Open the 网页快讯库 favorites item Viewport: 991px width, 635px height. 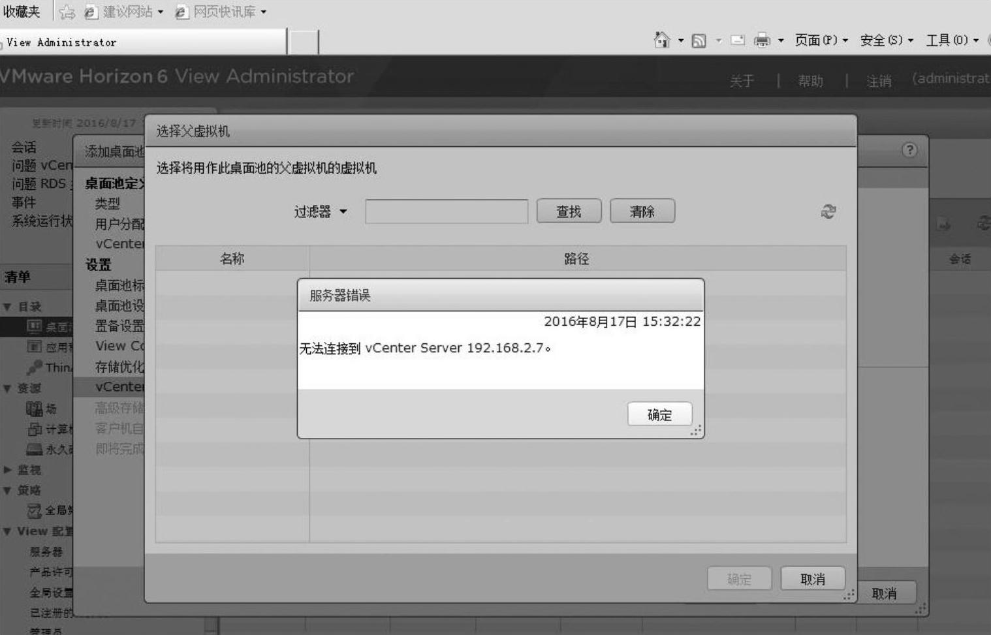(221, 12)
